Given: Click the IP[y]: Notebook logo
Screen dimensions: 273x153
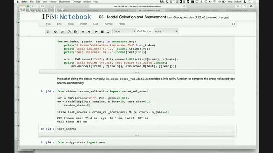Looking at the screenshot, I should [67, 17].
